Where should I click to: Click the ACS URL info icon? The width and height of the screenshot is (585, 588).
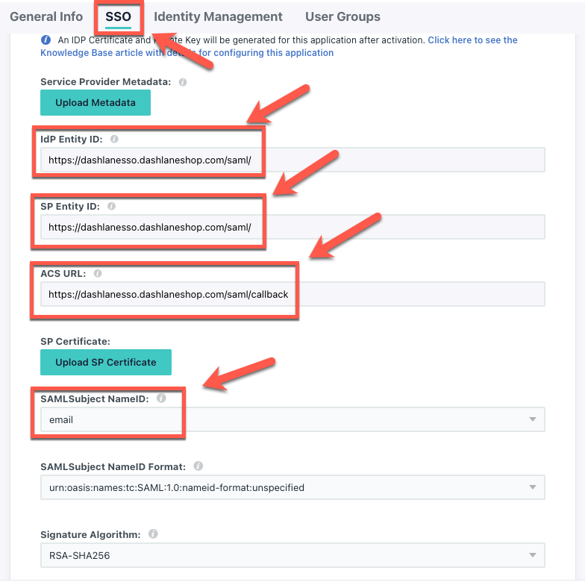click(x=98, y=273)
